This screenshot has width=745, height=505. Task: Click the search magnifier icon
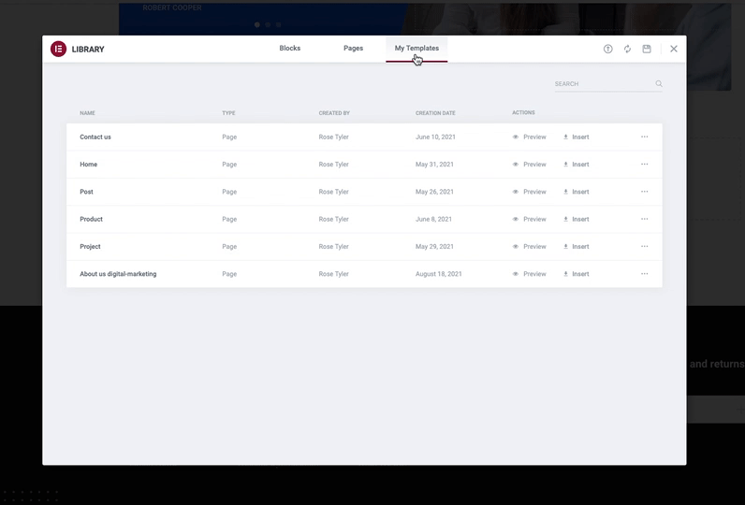click(x=659, y=83)
